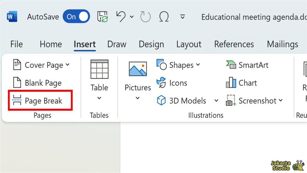Image resolution: width=307 pixels, height=173 pixels.
Task: Click the Save icon in title bar
Action: point(103,17)
